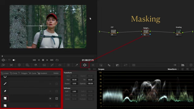Open the Information panel icon
This screenshot has height=109, width=194.
pos(191,65)
